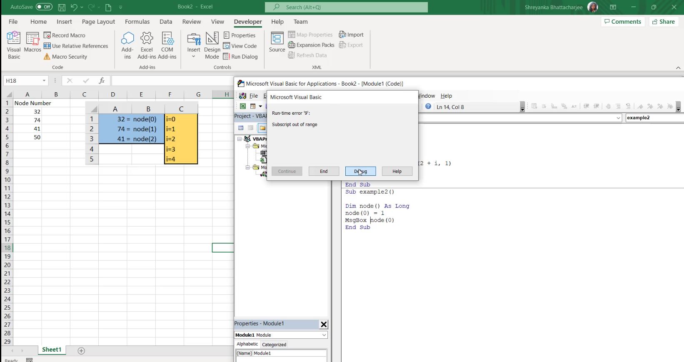Switch to the Formulas ribbon tab

click(137, 22)
